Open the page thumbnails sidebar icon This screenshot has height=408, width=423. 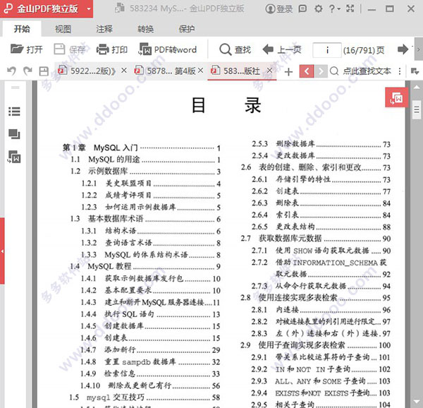pos(14,134)
